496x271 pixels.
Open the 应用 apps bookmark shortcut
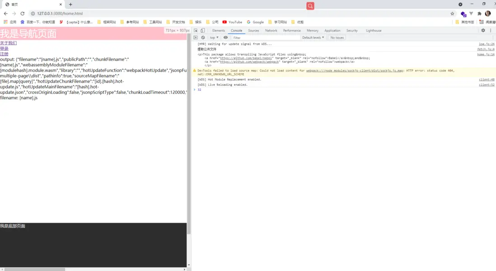coord(10,22)
